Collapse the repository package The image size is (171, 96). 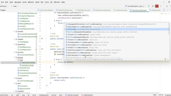pyautogui.click(x=14, y=45)
